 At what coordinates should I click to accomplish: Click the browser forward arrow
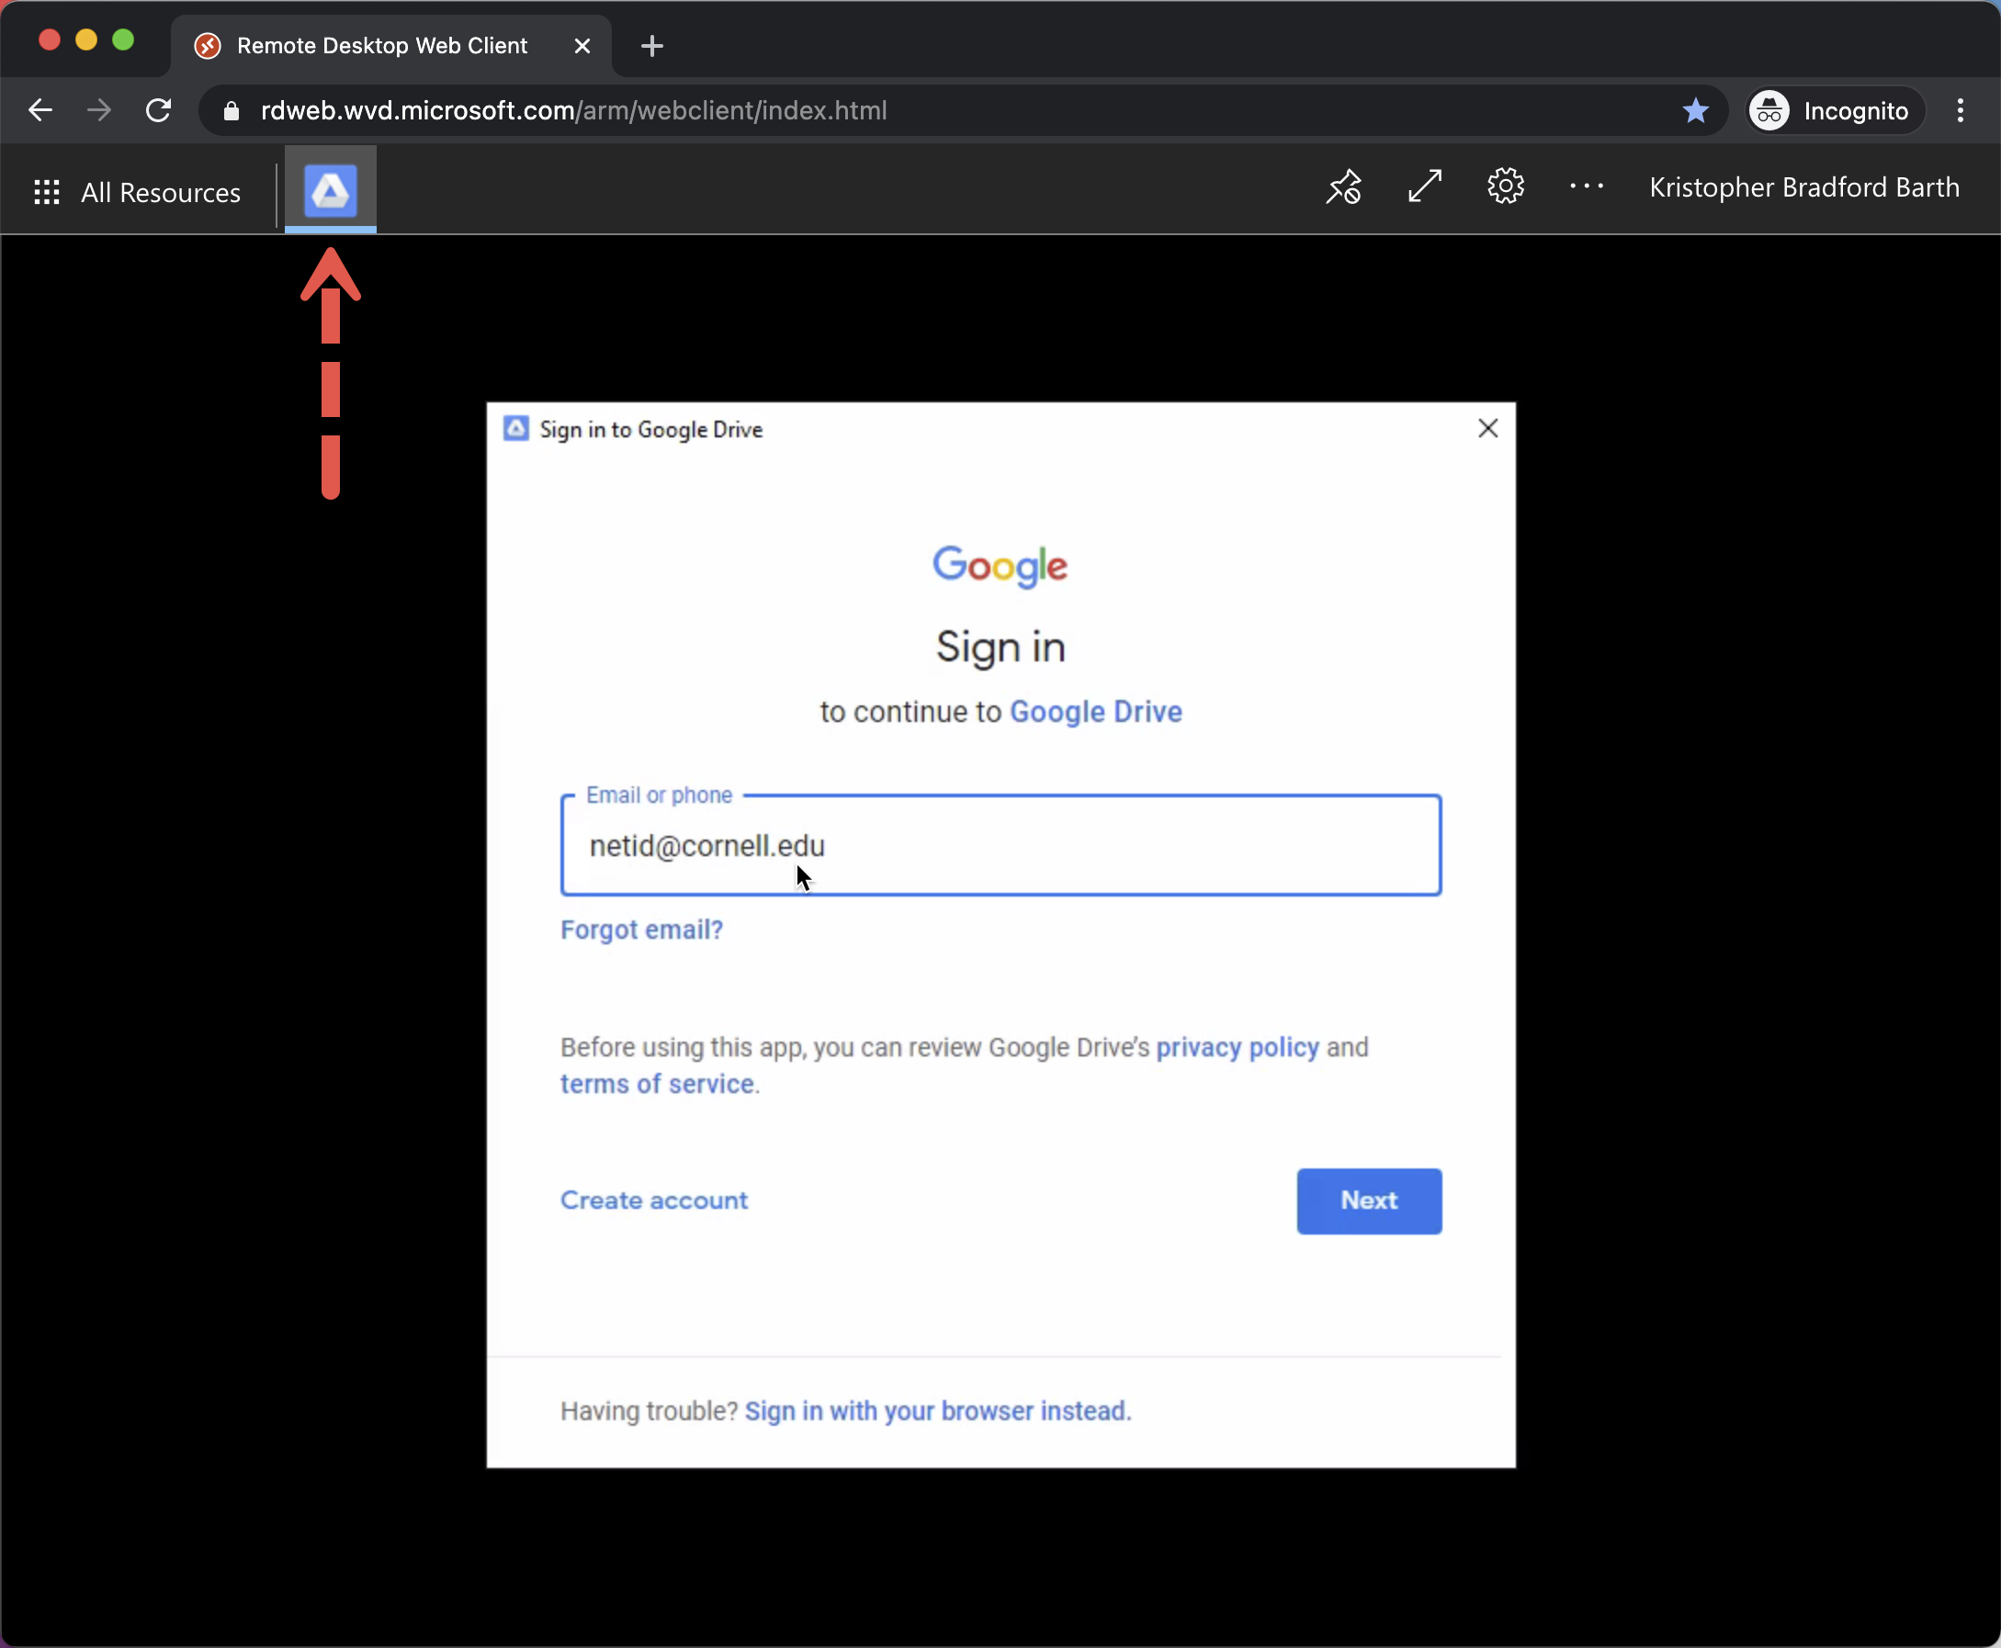98,110
